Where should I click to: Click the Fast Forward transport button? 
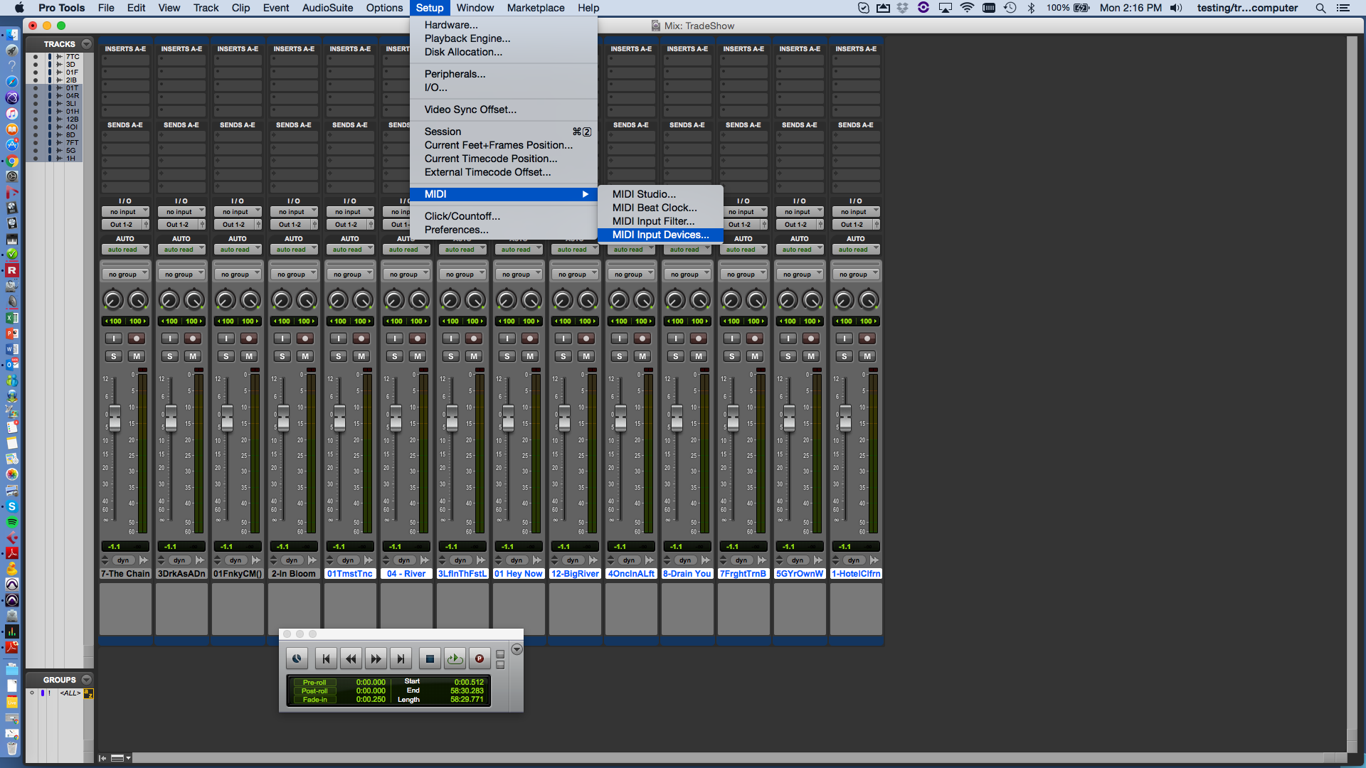(376, 658)
